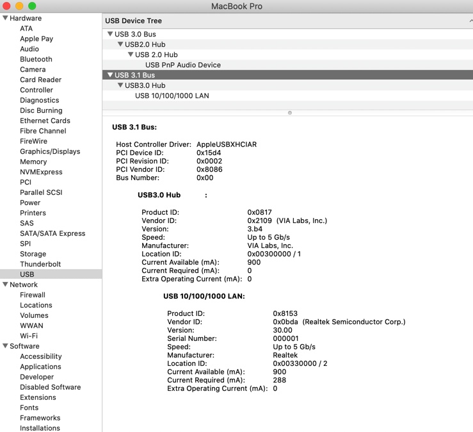Viewport: 473px width, 432px height.
Task: Select Memory under Hardware
Action: [x=33, y=162]
